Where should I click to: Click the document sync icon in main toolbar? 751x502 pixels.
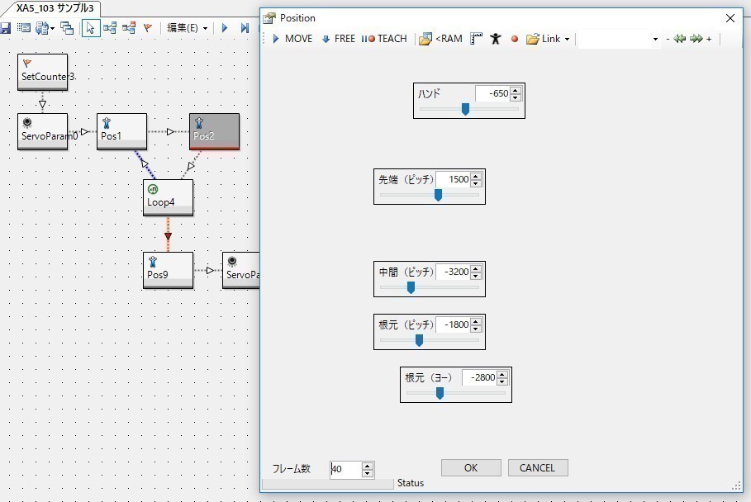(42, 28)
